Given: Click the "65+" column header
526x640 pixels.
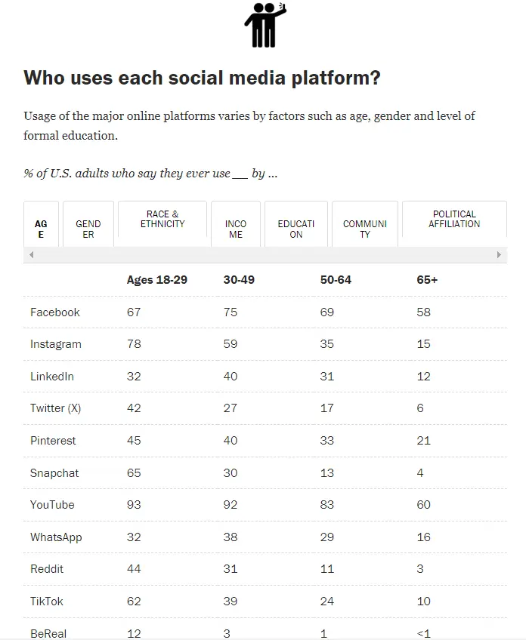Looking at the screenshot, I should point(427,280).
